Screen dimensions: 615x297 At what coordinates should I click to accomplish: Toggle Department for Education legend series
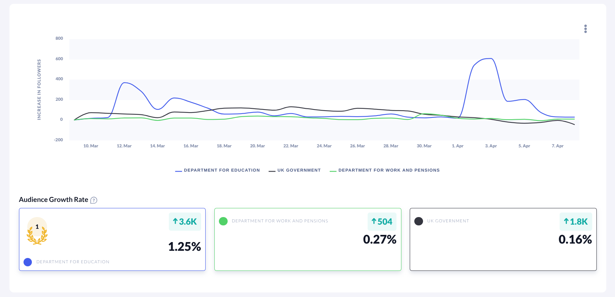point(218,170)
